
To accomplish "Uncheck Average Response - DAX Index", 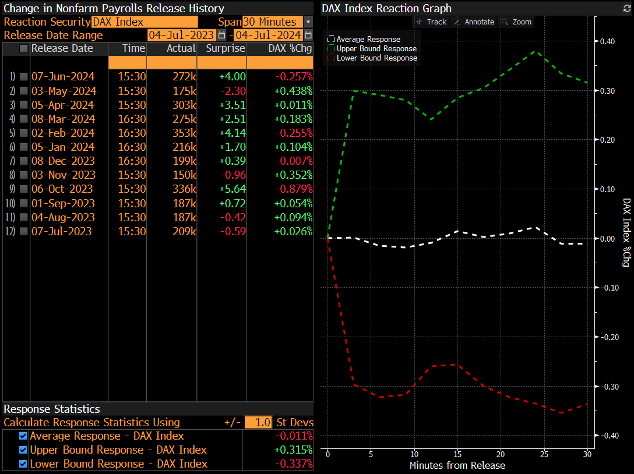I will pos(23,436).
